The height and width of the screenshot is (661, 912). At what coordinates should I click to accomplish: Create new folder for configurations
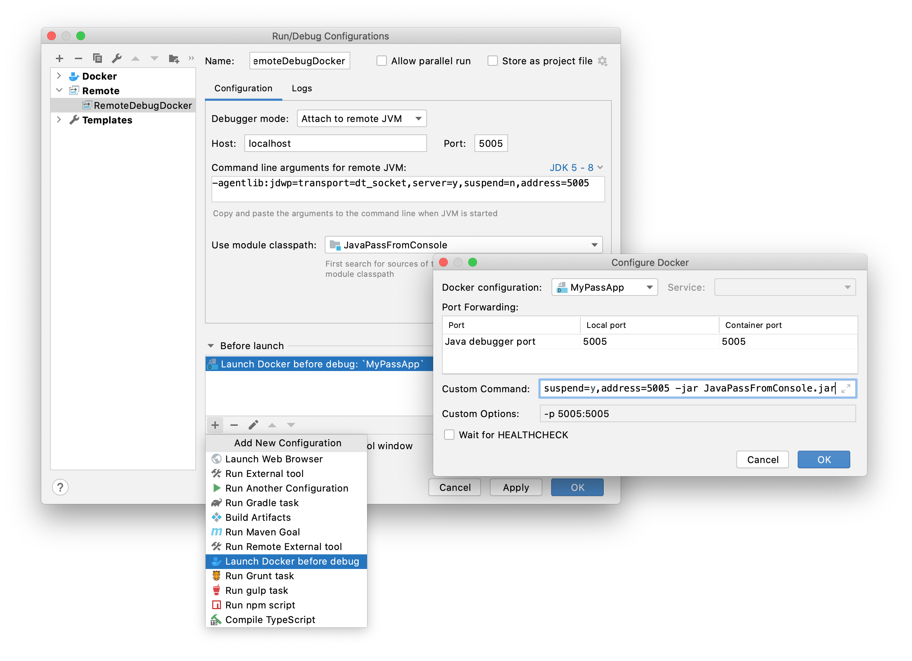(x=174, y=58)
